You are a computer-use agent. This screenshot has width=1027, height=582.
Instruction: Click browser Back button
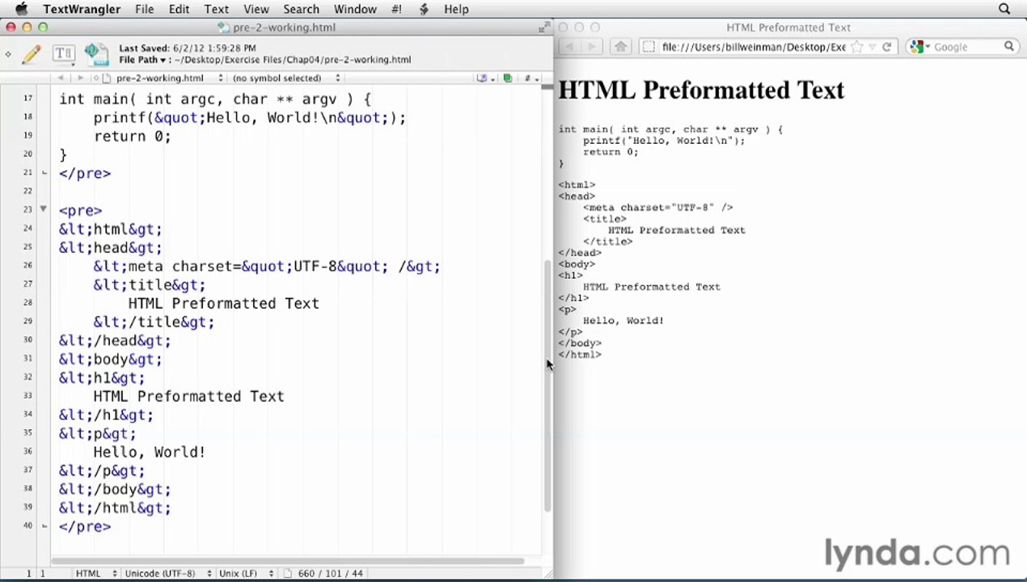pos(568,47)
